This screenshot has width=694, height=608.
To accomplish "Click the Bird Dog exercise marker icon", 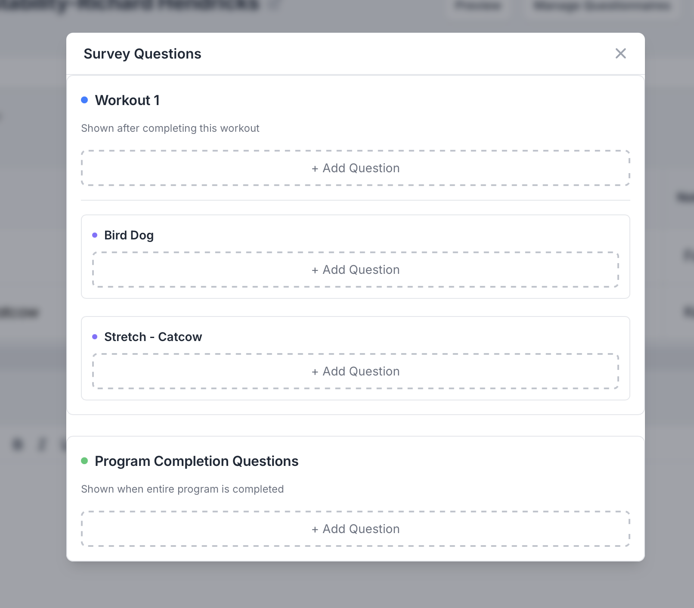I will (95, 235).
